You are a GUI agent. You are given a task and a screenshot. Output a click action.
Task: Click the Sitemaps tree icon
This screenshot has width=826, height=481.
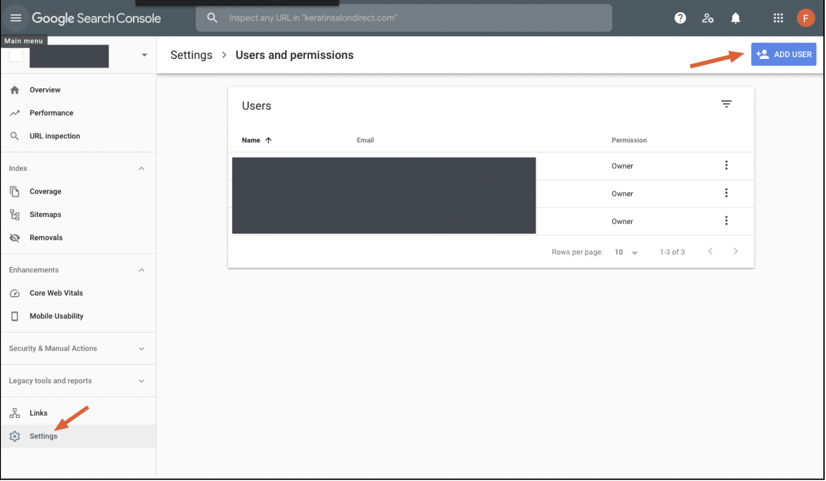click(14, 215)
